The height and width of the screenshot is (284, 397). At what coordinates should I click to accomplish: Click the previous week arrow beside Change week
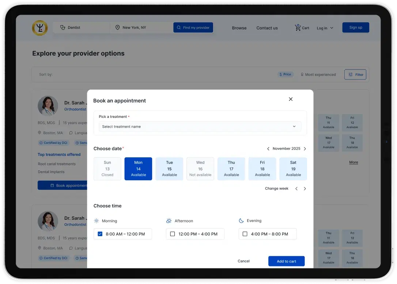296,189
